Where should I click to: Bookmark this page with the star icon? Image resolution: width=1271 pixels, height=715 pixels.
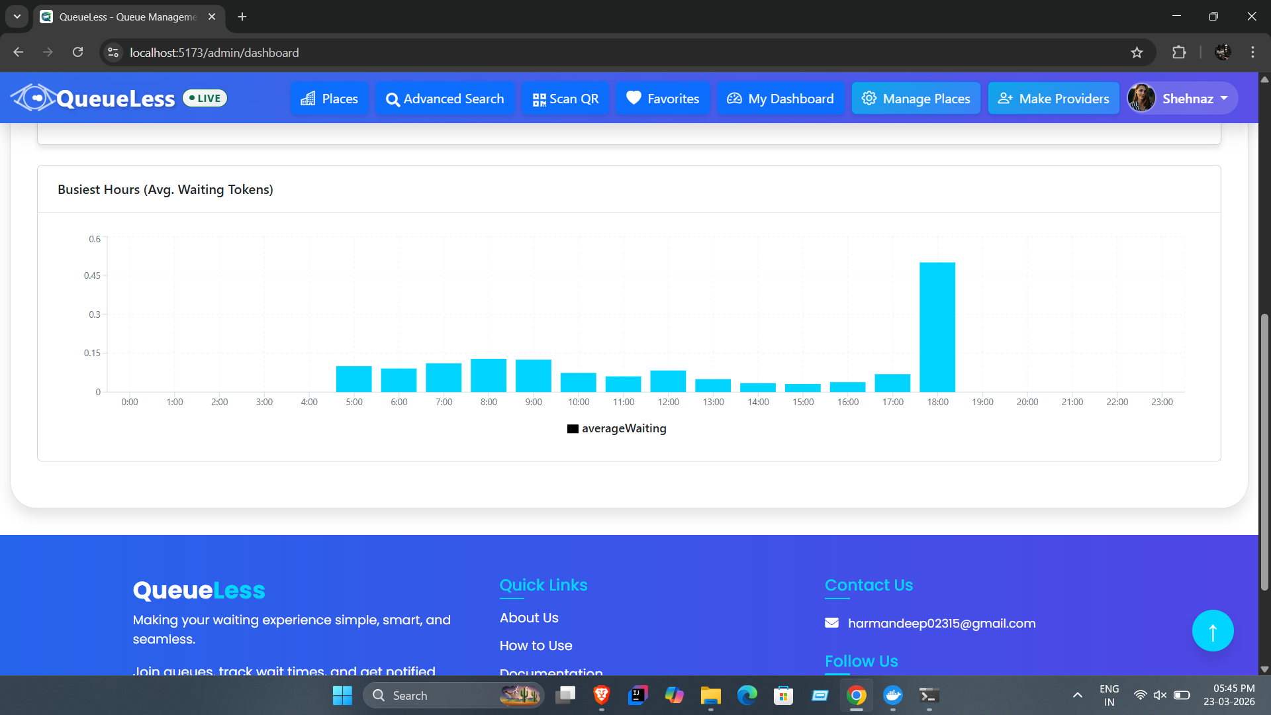pos(1137,52)
